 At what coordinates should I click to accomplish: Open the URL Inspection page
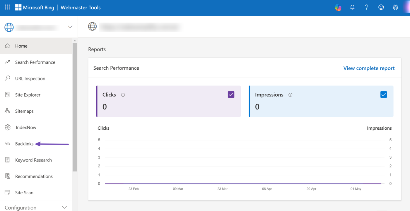[x=30, y=78]
